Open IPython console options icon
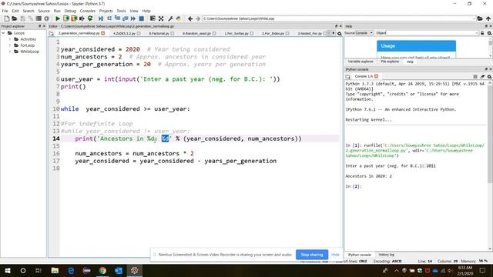493x277 pixels. [490, 77]
